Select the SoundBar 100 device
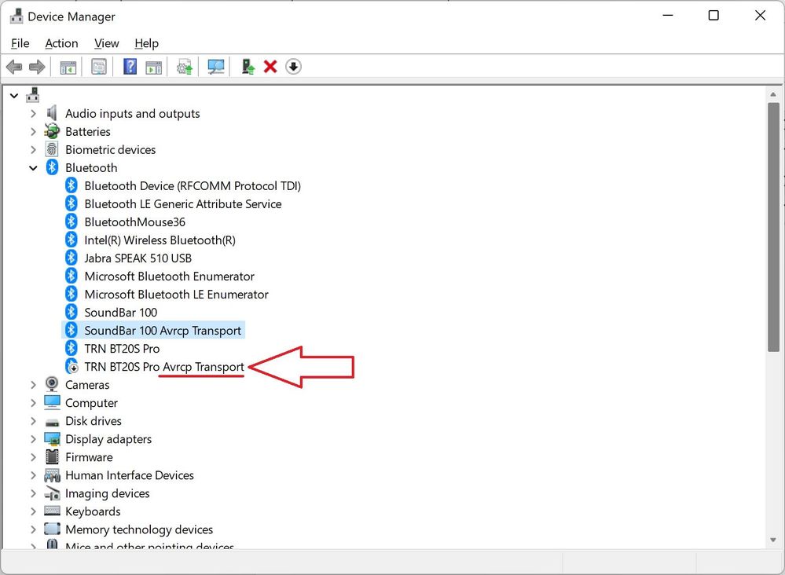Screen dimensions: 785x575 point(121,313)
